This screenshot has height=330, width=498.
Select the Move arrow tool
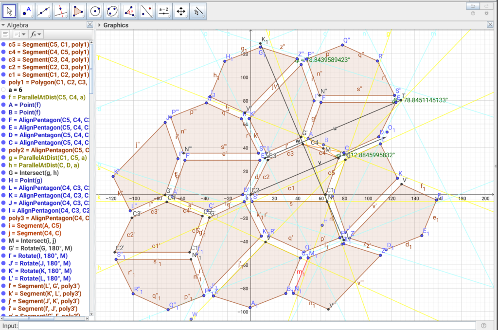pyautogui.click(x=10, y=10)
